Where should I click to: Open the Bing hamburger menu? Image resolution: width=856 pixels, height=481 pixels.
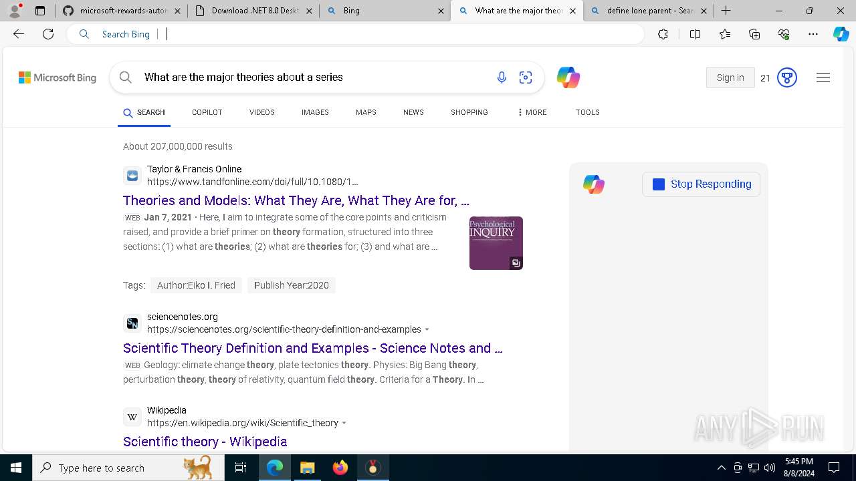click(823, 77)
